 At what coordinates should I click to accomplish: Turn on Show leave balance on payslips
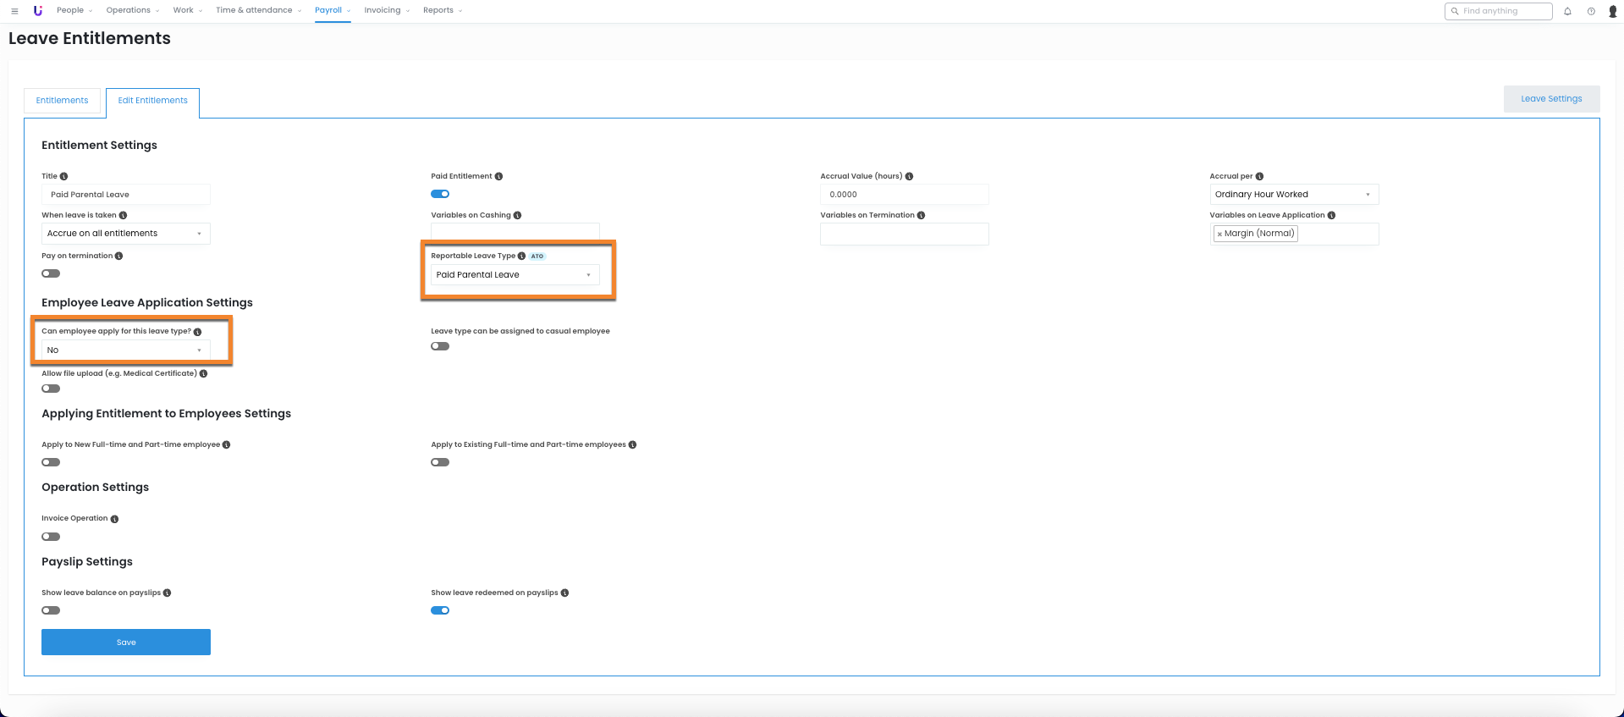click(x=51, y=610)
